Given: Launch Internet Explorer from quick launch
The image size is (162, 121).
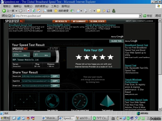Looking at the screenshot, I should point(19,118).
